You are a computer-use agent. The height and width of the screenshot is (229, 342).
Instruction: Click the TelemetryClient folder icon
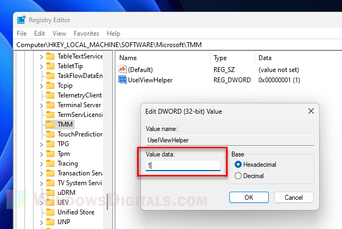pos(50,95)
